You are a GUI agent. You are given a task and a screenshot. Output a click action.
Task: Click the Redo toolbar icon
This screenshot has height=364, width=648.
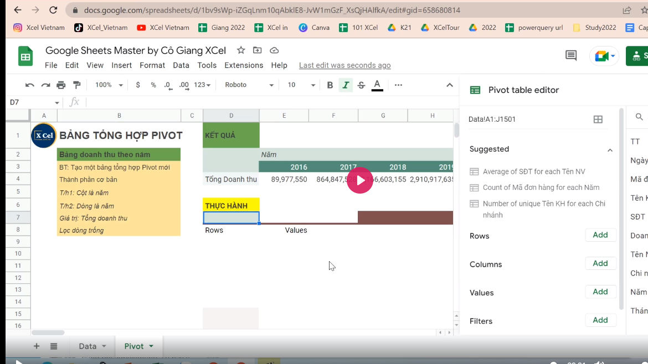click(45, 85)
